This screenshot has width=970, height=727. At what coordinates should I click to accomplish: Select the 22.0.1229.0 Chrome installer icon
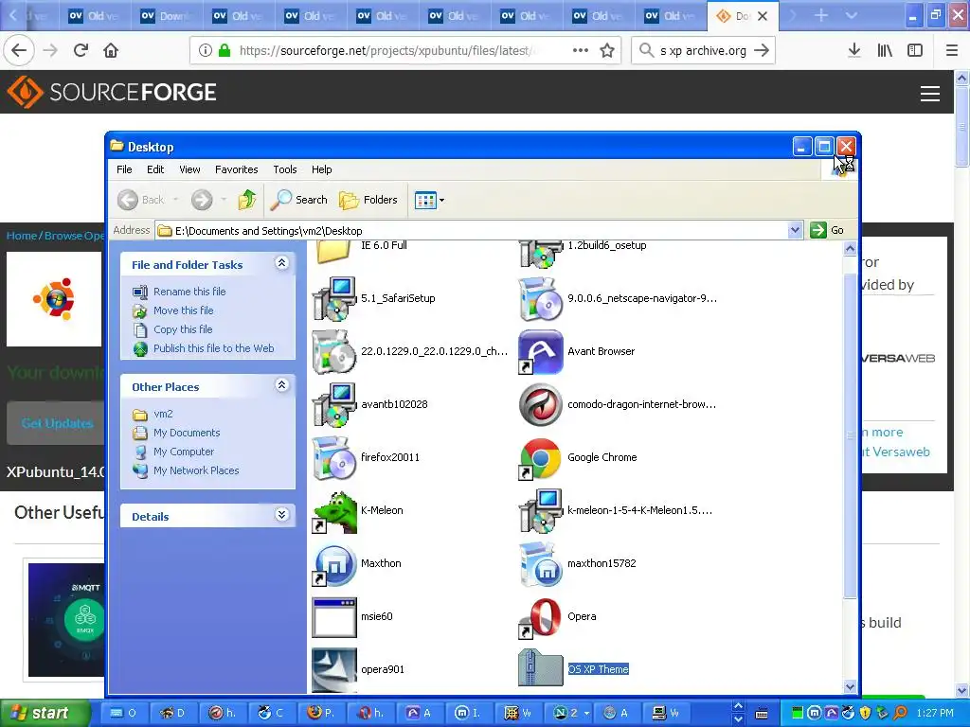click(334, 352)
